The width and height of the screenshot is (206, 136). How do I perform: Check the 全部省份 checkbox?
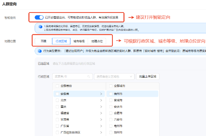57,86
